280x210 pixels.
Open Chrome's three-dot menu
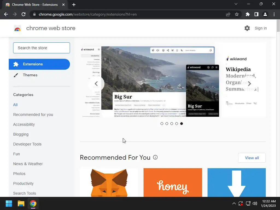click(274, 14)
